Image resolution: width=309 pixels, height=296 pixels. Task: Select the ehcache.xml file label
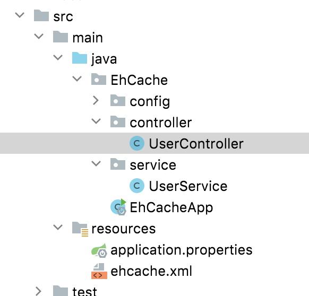point(151,271)
